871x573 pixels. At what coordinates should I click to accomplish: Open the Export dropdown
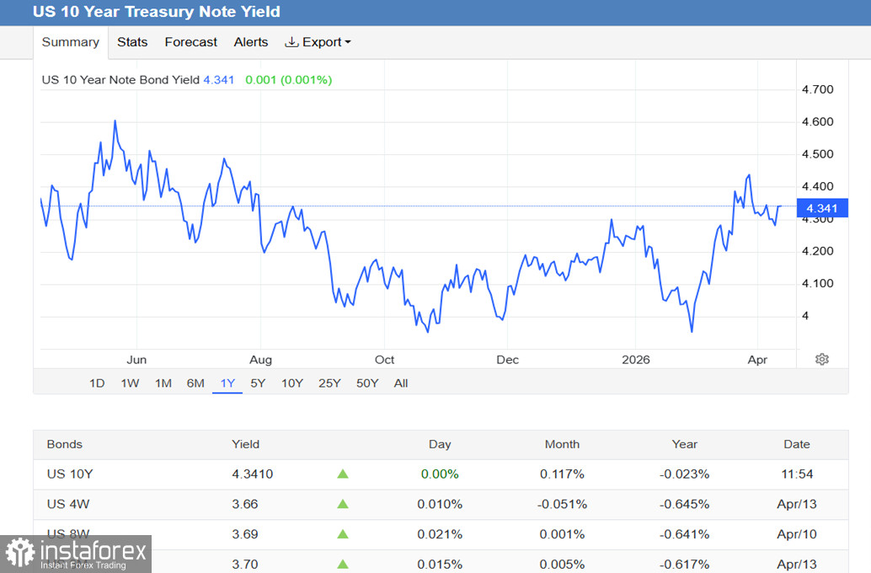(318, 42)
